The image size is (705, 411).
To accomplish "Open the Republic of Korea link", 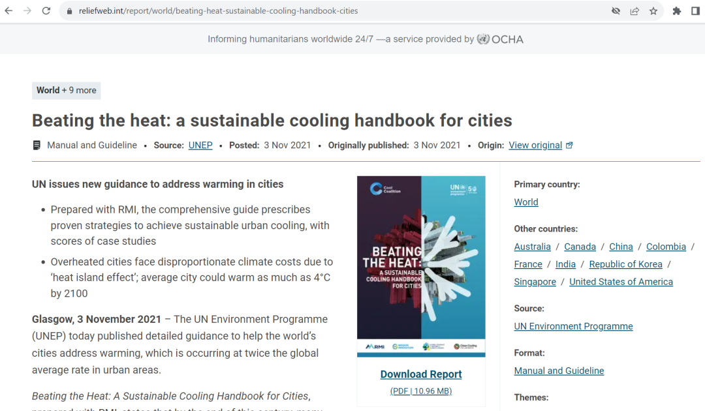I will point(625,264).
